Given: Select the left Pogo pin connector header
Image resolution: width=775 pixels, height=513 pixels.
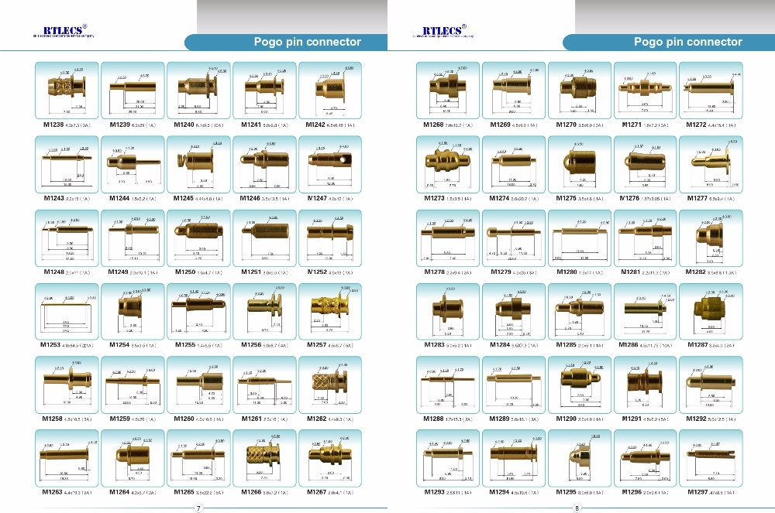Looking at the screenshot, I should [x=308, y=42].
